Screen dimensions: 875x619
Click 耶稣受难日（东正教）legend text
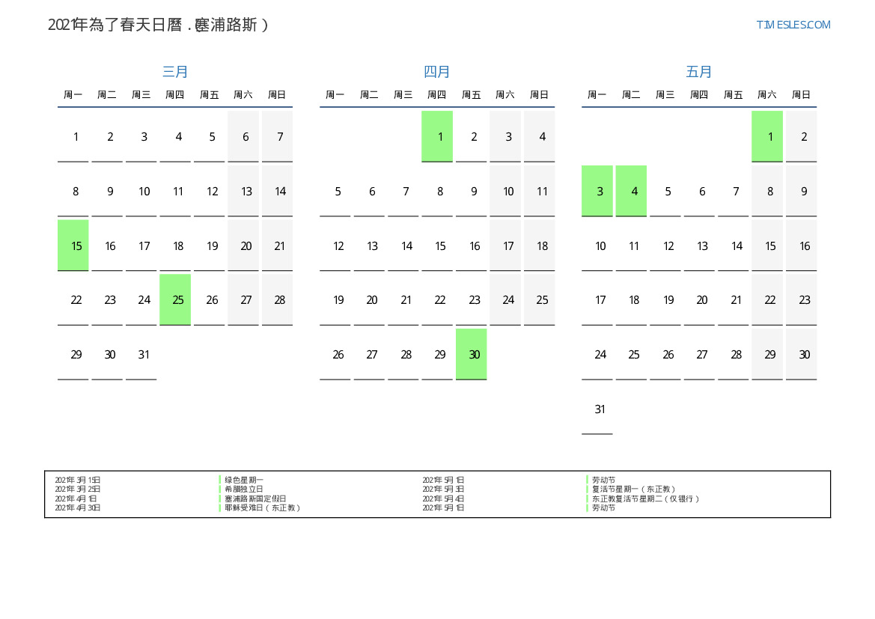[262, 508]
